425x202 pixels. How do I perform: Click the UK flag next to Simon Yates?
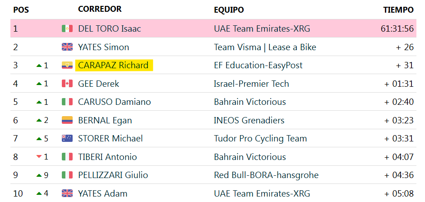[x=67, y=47]
